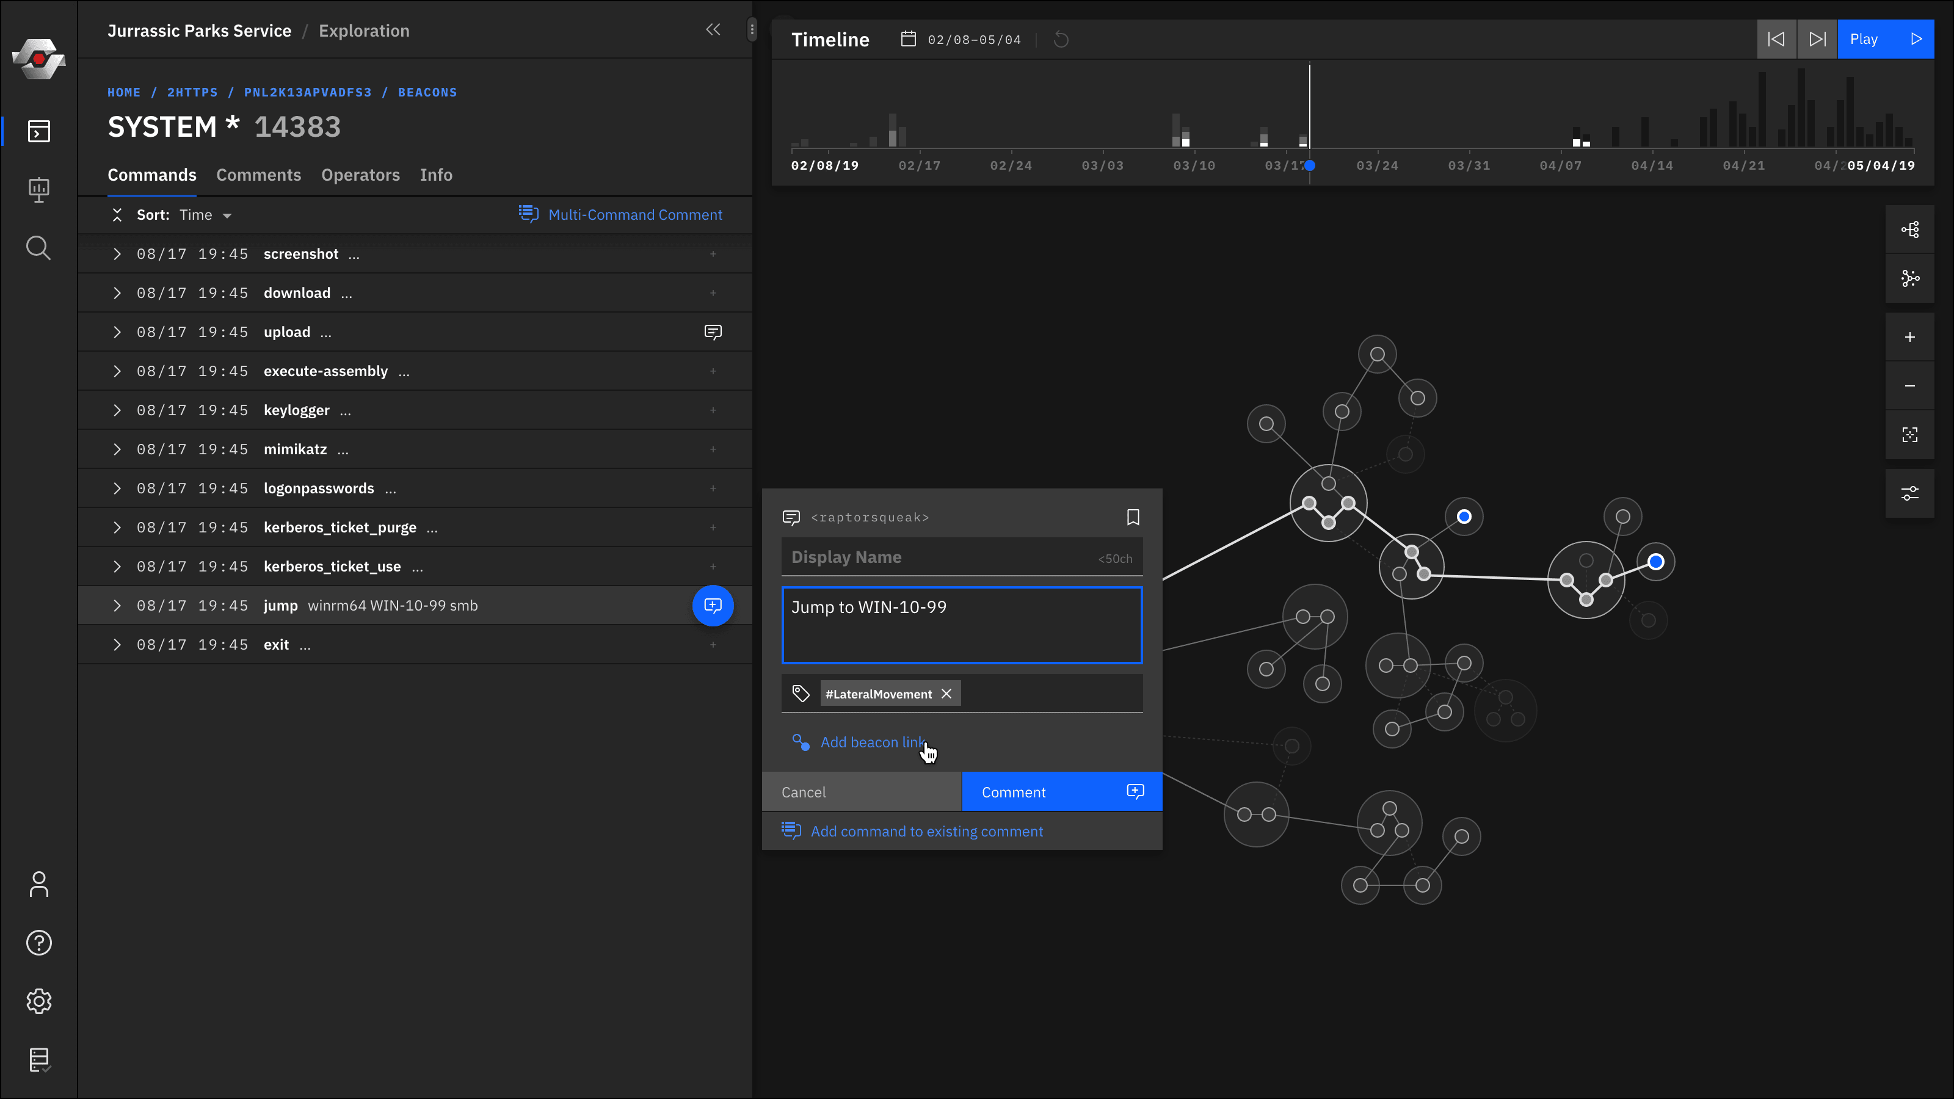1954x1099 pixels.
Task: Click Add beacon link option
Action: tap(871, 742)
